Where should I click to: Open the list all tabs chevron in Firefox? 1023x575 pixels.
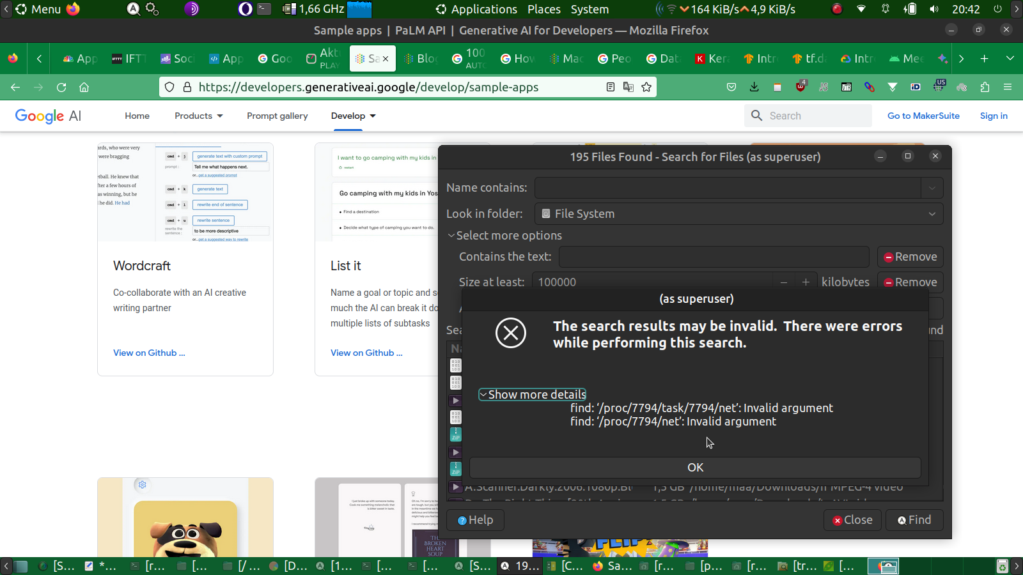(1010, 59)
